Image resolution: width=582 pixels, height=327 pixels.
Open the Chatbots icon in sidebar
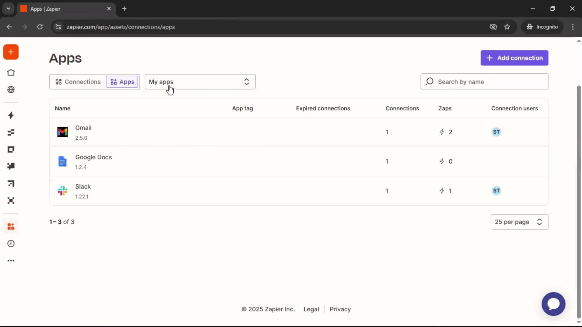point(11,166)
